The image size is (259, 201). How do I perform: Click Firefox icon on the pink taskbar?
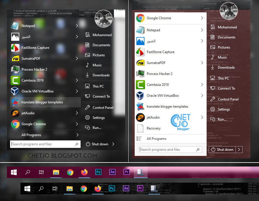(x=84, y=172)
